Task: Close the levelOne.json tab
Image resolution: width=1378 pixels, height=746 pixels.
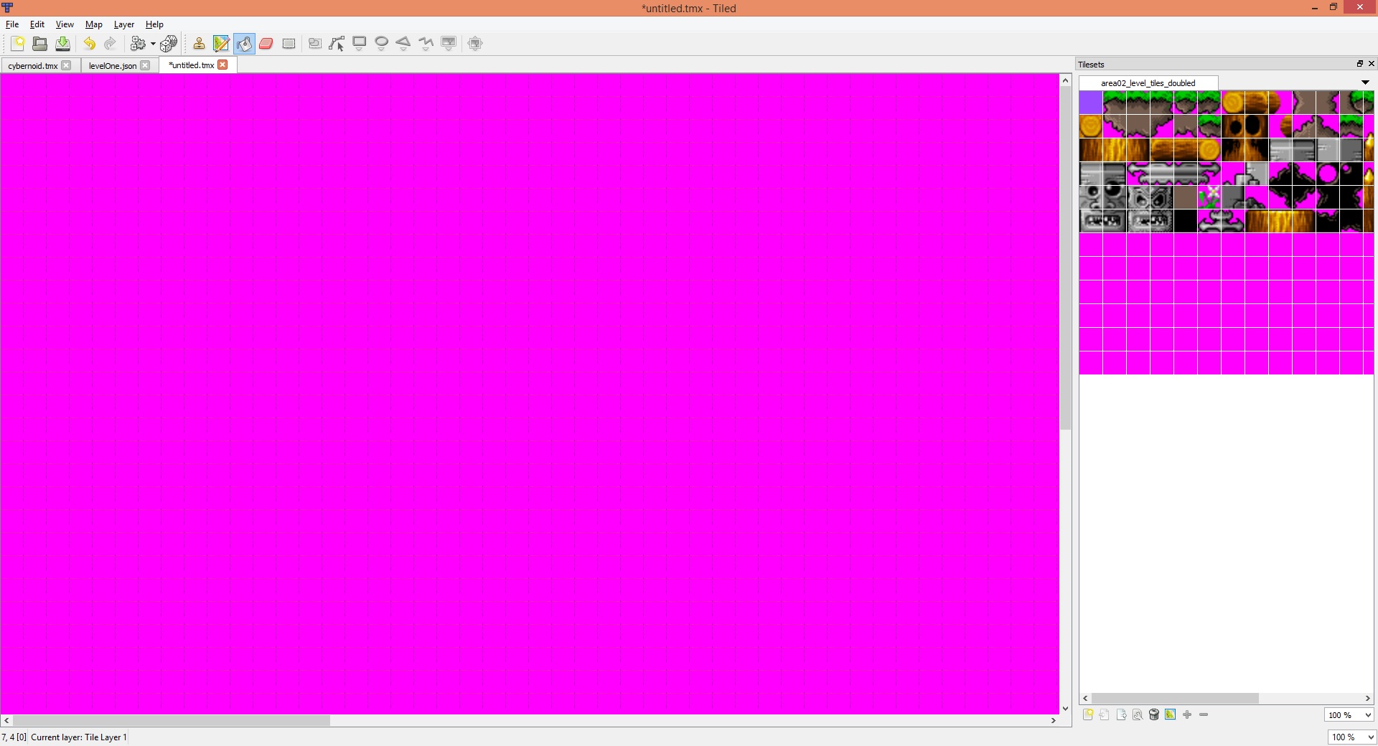Action: [x=145, y=65]
